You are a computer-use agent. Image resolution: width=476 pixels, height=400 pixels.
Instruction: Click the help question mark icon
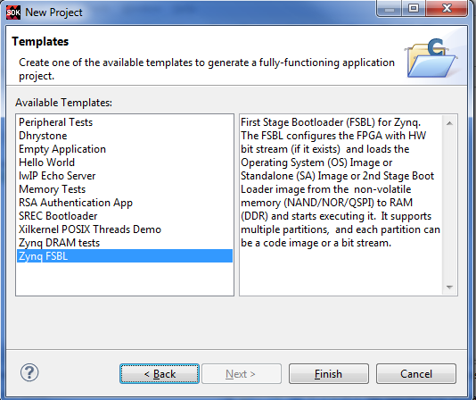[29, 372]
